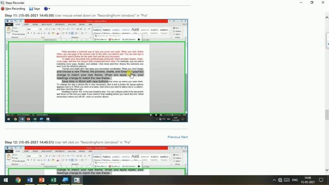Open the Windows Start menu
This screenshot has height=185, width=329.
(6, 180)
